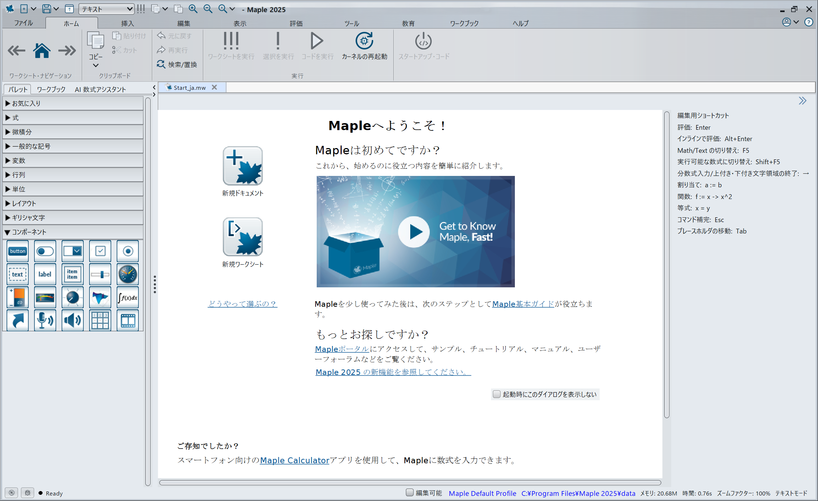The width and height of the screenshot is (818, 501).
Task: Open the どうやって選ぶの？ link
Action: 242,304
